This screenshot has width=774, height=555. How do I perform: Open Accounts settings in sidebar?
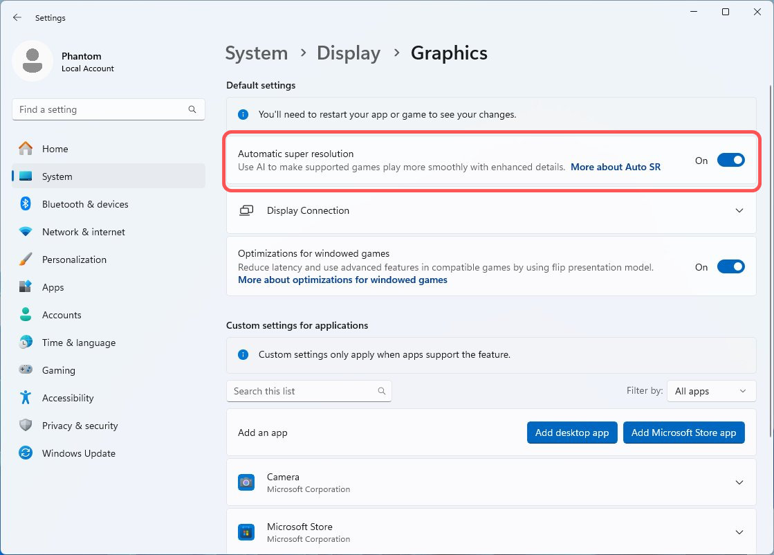pyautogui.click(x=109, y=315)
